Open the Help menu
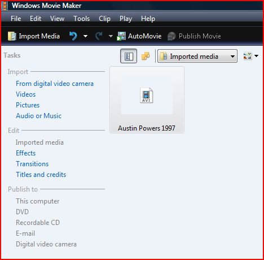This screenshot has height=260, width=264. (148, 19)
